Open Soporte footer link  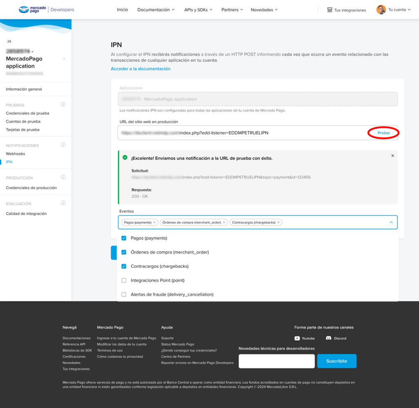pyautogui.click(x=167, y=339)
